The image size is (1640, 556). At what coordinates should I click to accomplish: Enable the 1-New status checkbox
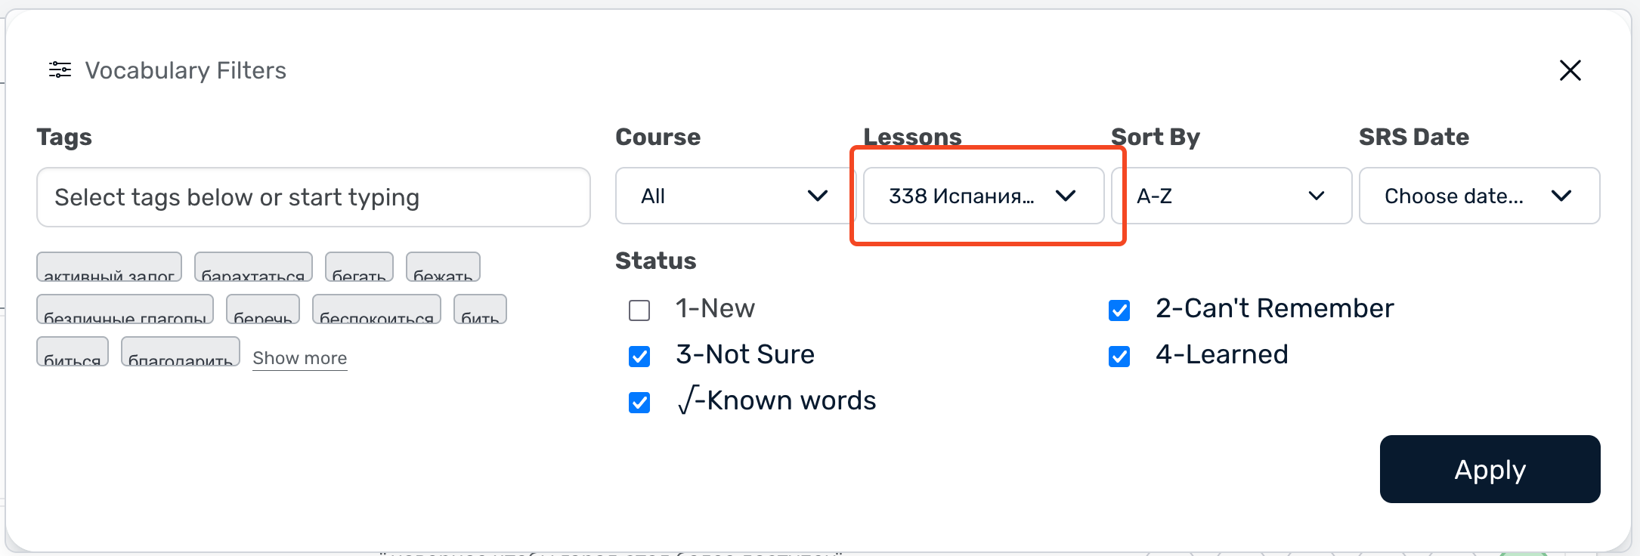[x=639, y=310]
